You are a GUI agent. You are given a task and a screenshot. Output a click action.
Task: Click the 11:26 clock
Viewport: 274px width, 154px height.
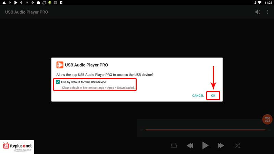coord(268,3)
